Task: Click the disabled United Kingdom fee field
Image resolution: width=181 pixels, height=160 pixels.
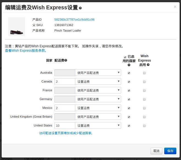Action: pyautogui.click(x=65, y=117)
